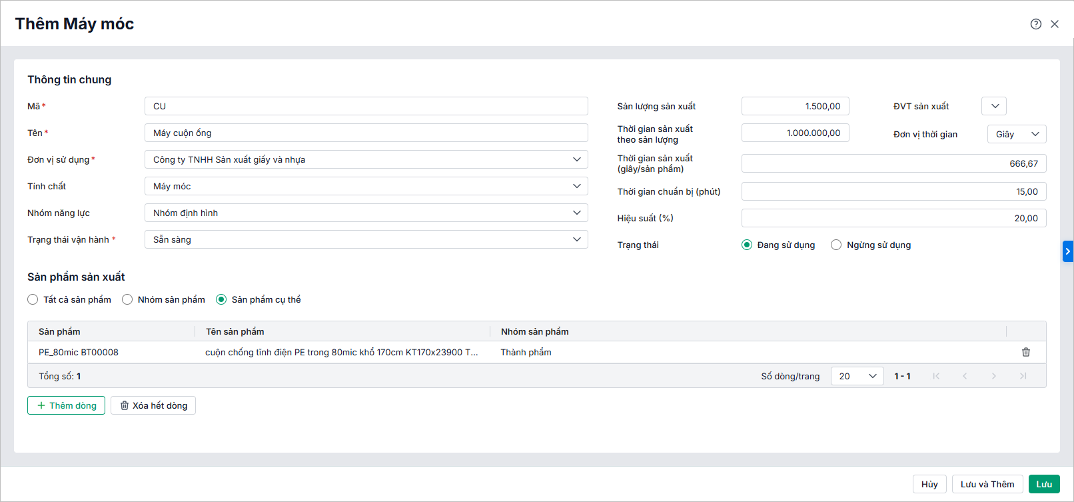Expand the blue side panel arrow
Screen dimensions: 1074x502
point(1067,251)
